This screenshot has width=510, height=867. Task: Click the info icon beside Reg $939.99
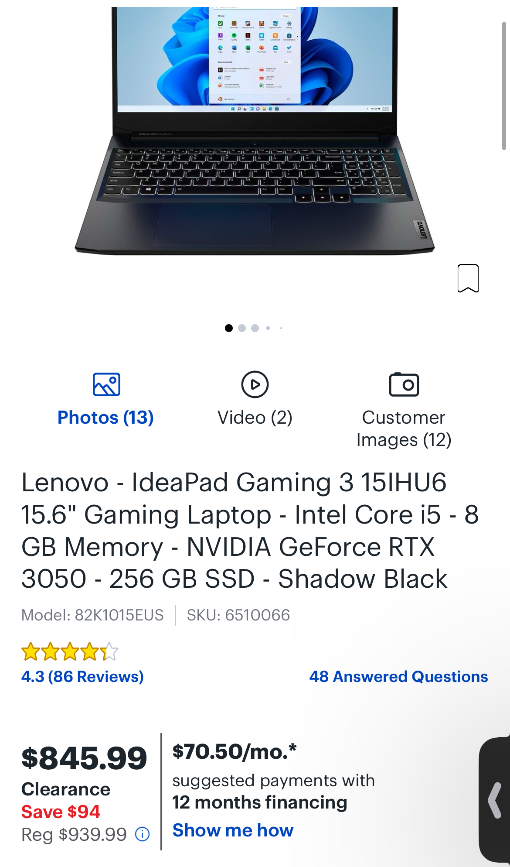tap(143, 834)
